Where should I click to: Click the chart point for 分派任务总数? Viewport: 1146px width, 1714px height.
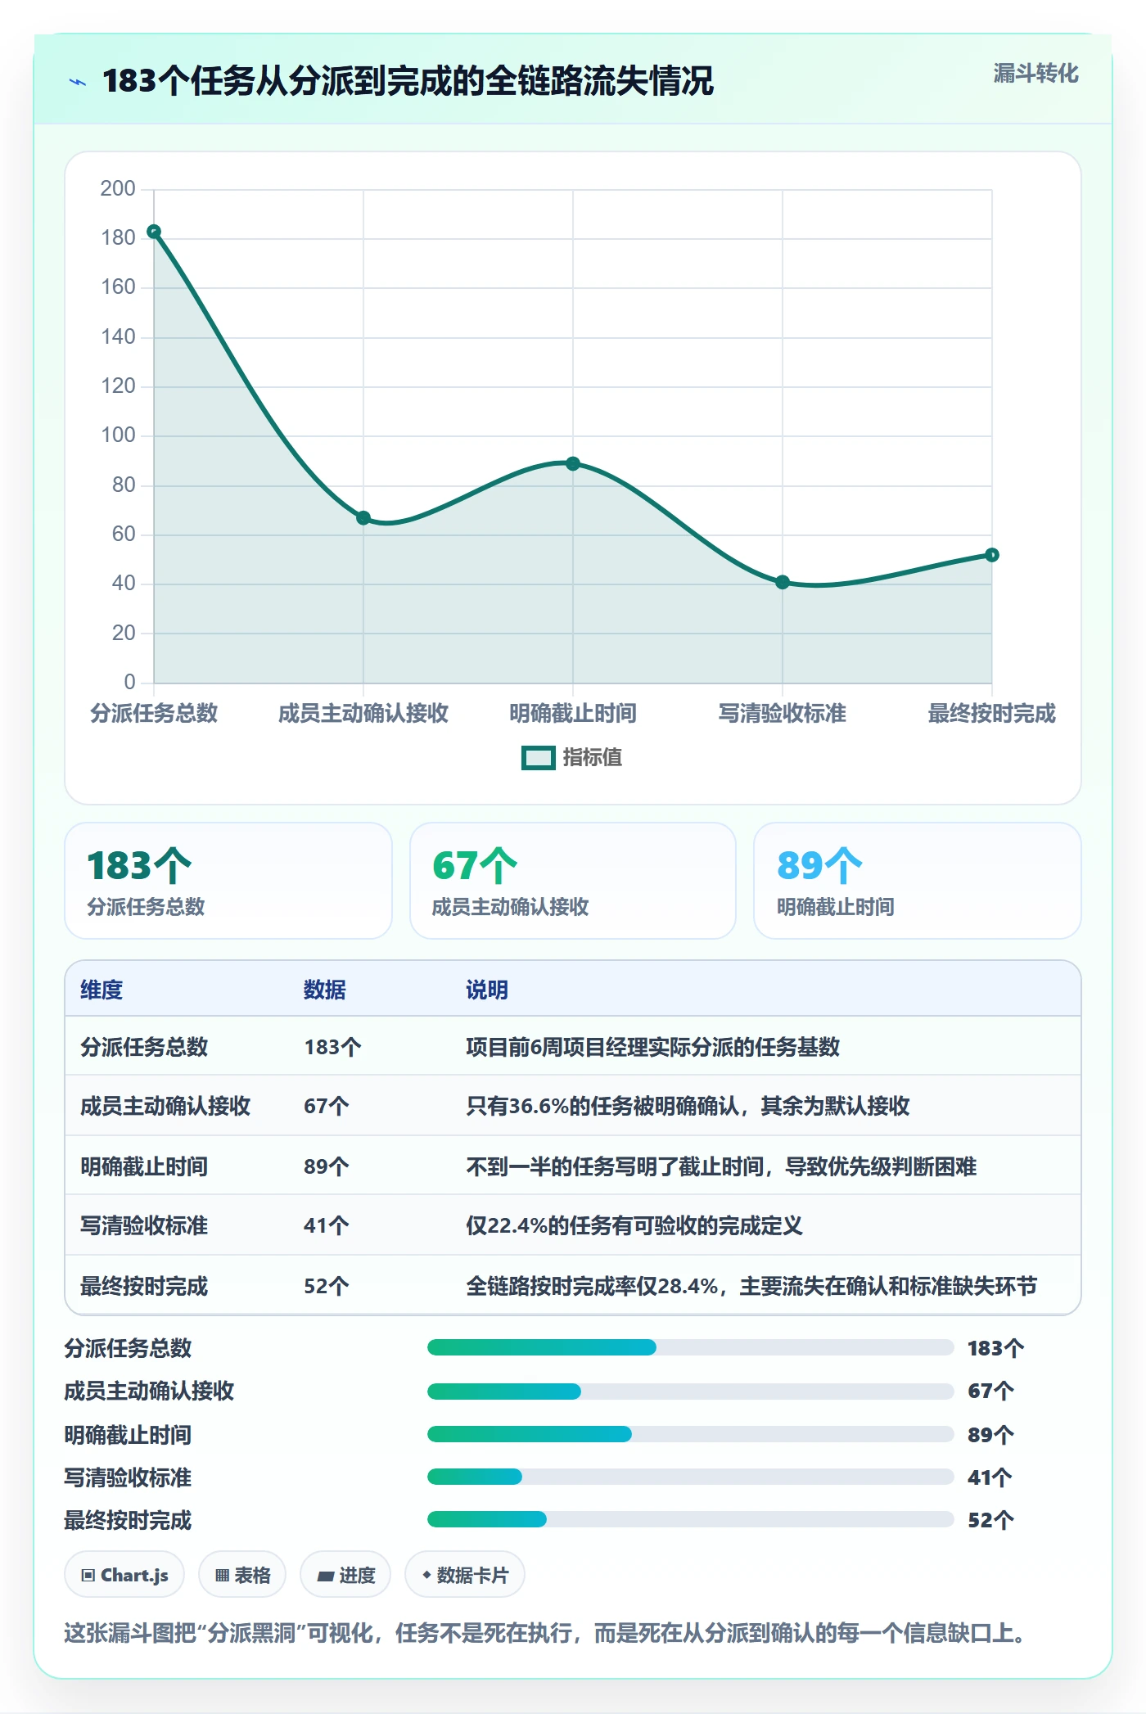[154, 232]
